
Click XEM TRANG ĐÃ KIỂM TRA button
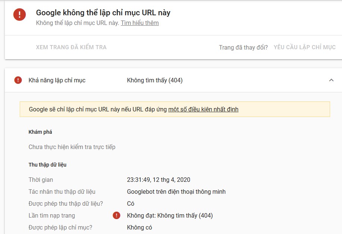tap(71, 47)
